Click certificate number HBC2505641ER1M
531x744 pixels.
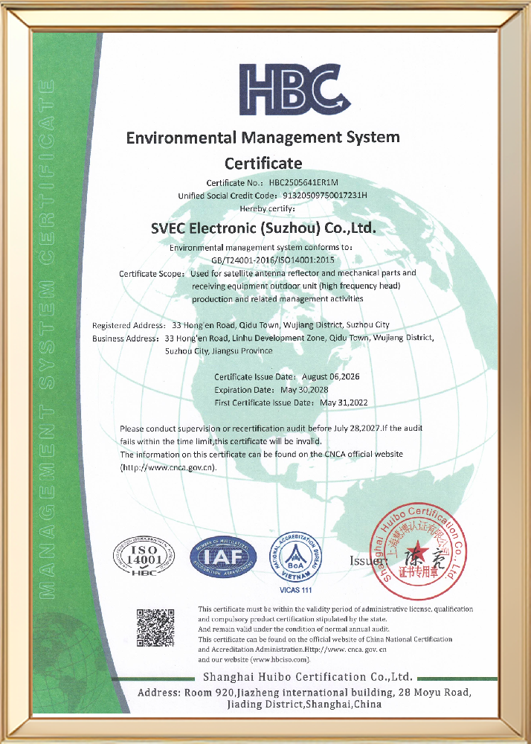[303, 182]
